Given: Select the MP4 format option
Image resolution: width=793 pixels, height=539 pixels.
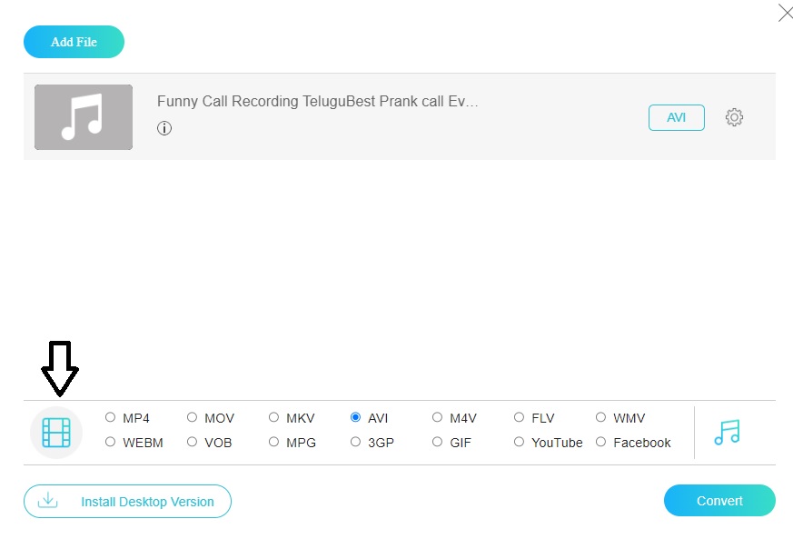Looking at the screenshot, I should pyautogui.click(x=111, y=418).
